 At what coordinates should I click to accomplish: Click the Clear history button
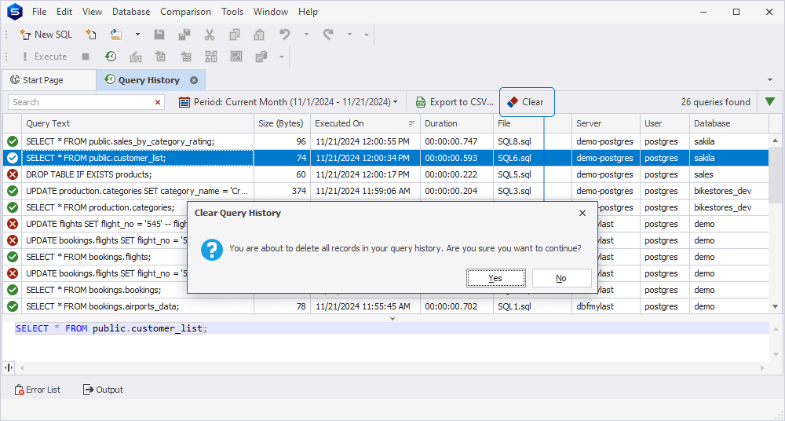pyautogui.click(x=526, y=102)
